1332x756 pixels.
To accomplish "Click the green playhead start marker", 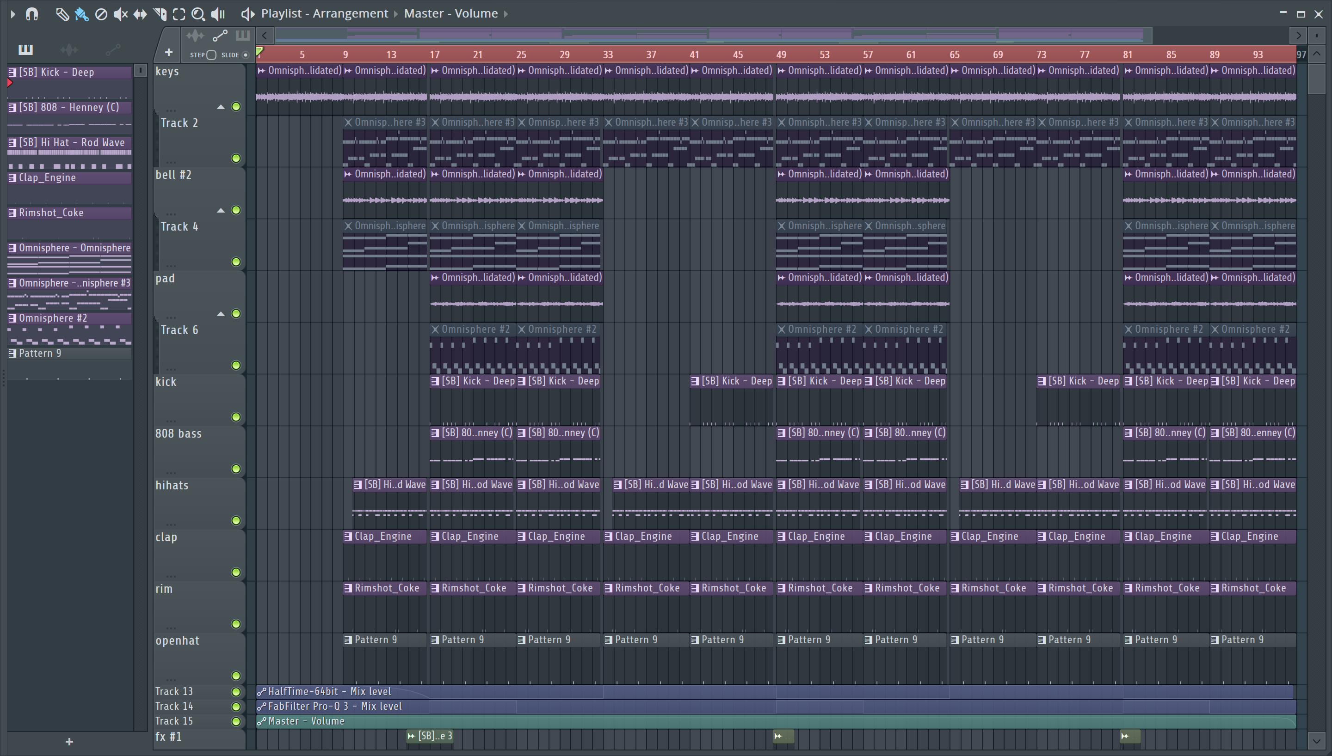I will tap(260, 51).
